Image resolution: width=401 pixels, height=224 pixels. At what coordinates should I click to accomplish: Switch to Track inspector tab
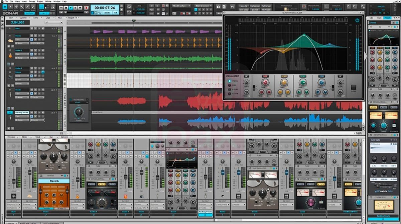click(x=379, y=17)
